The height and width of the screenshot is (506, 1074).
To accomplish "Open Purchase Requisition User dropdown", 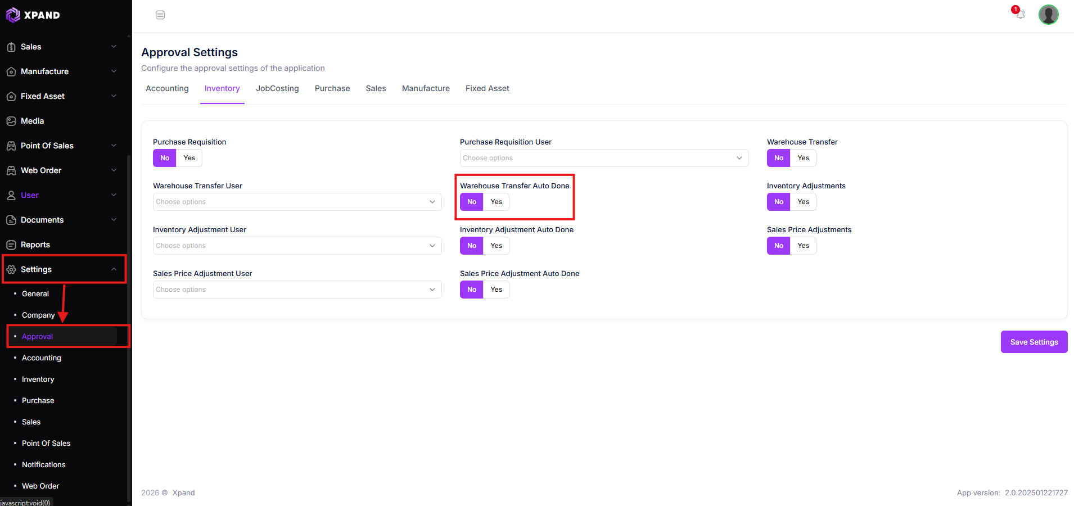I will coord(604,158).
